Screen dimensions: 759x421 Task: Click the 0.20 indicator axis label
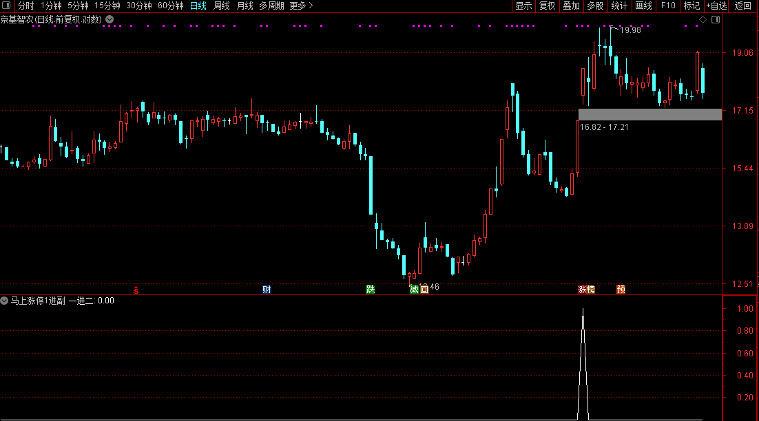tap(745, 398)
